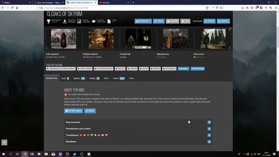This screenshot has height=157, width=279.
Task: Reload the page
Action: click(x=12, y=8)
